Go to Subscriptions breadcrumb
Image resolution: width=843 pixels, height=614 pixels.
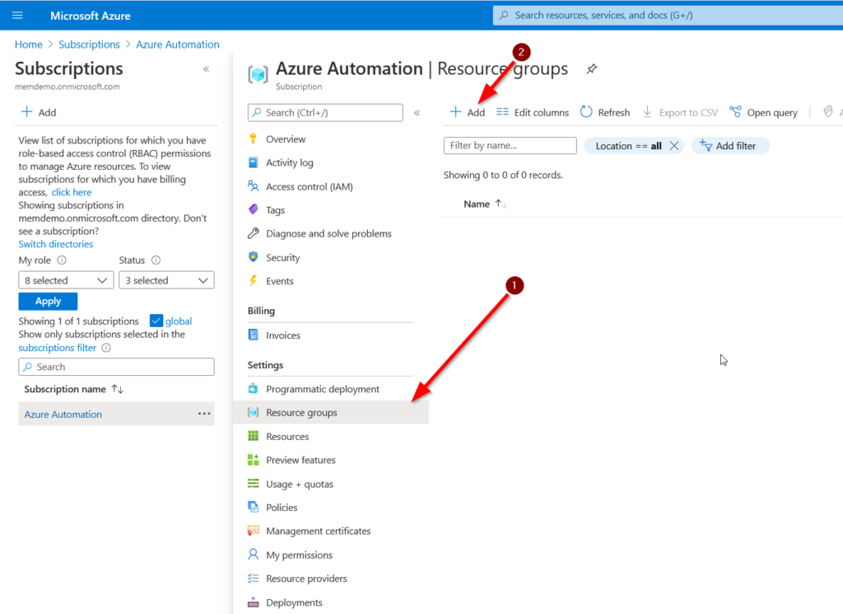[x=89, y=45]
